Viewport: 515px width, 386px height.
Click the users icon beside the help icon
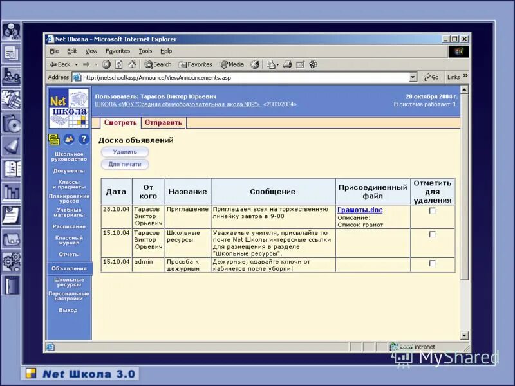tap(69, 139)
